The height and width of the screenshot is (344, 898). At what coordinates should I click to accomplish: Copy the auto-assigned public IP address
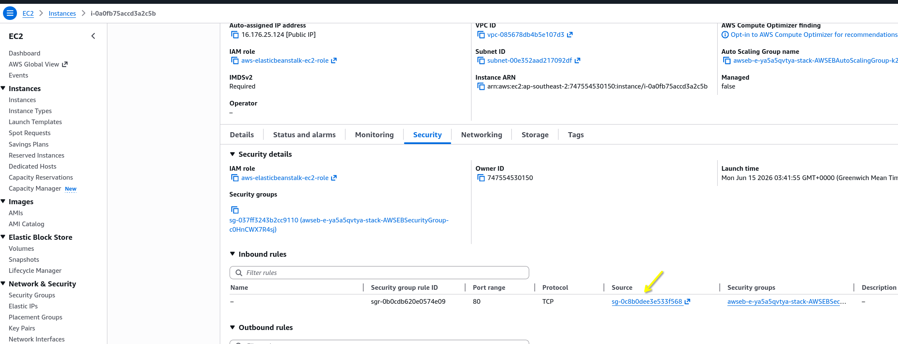coord(235,35)
